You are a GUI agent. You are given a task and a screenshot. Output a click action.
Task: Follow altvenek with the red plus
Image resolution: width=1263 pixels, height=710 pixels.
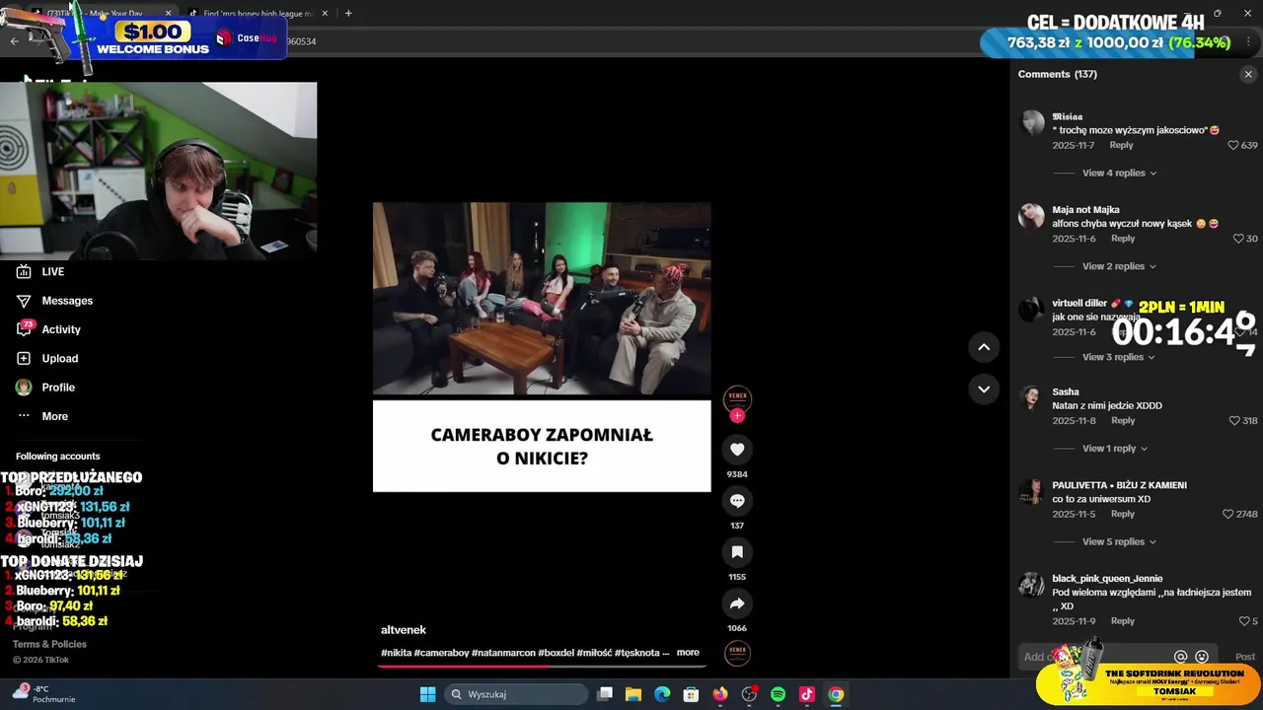click(737, 415)
